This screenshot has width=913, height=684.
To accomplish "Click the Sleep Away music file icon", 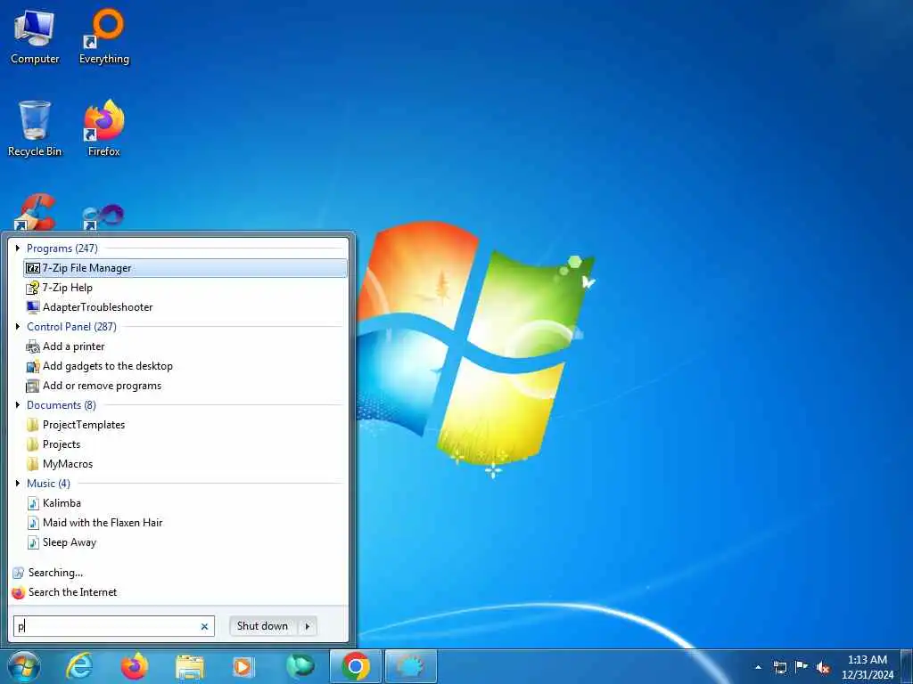I will click(33, 542).
